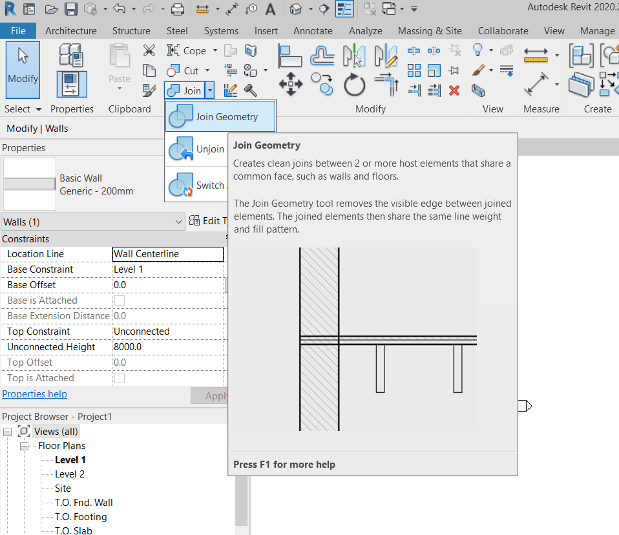The width and height of the screenshot is (619, 535).
Task: Delete elements with the red X tool
Action: click(454, 90)
